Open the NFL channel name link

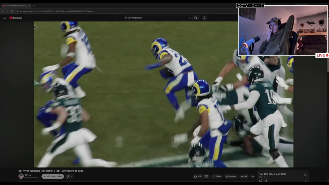click(x=27, y=175)
